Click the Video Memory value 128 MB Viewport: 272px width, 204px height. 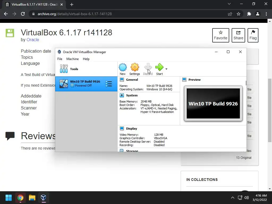point(159,135)
